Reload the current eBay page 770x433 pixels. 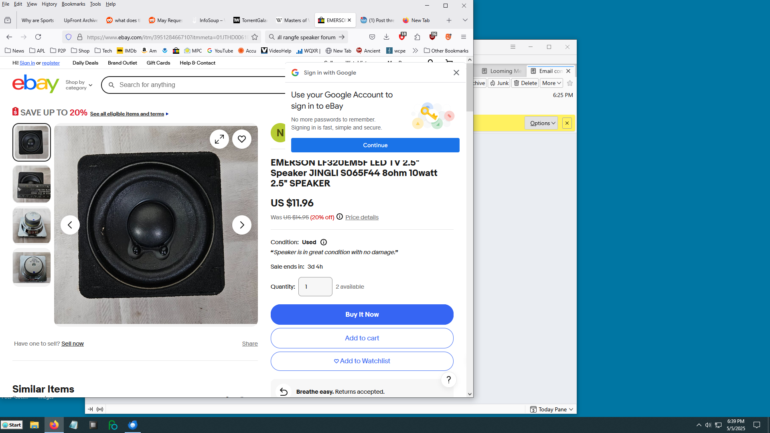coord(38,37)
